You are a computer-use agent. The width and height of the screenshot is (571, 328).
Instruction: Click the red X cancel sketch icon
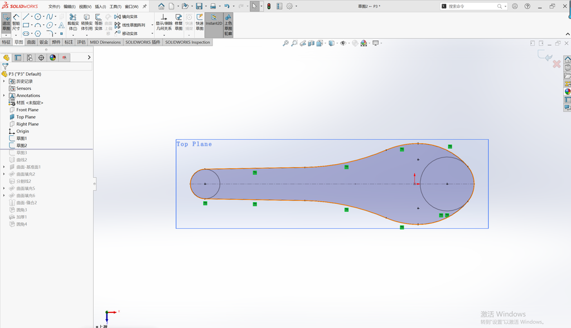[x=557, y=65]
